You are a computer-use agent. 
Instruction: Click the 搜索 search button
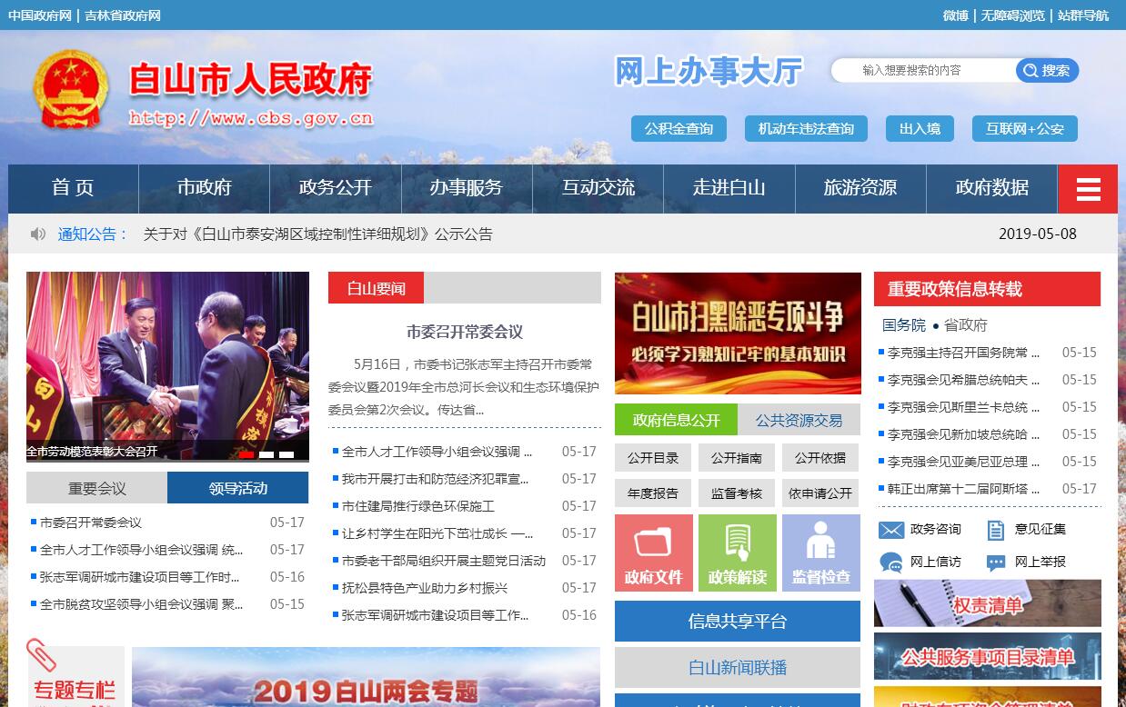[x=1047, y=71]
